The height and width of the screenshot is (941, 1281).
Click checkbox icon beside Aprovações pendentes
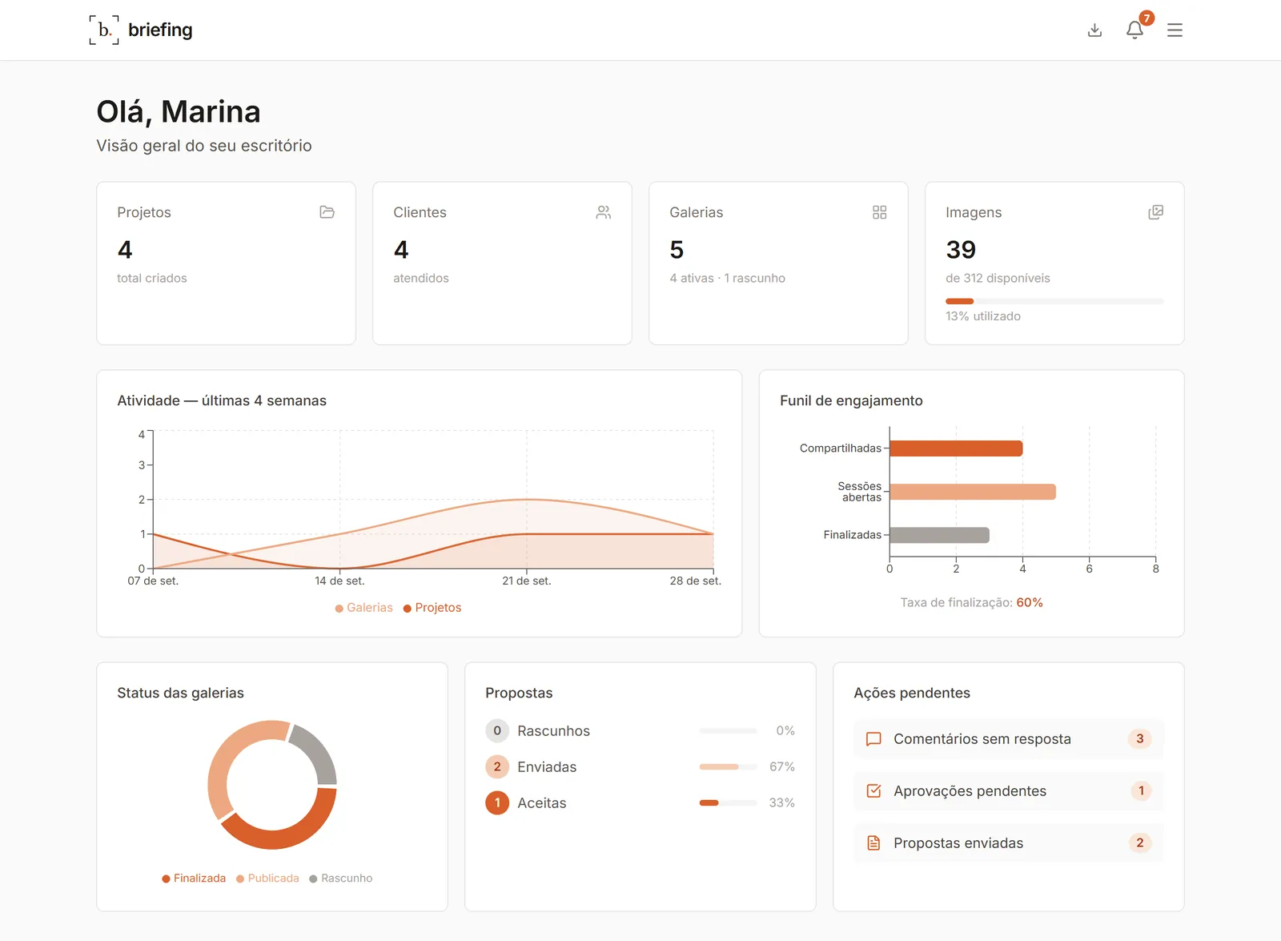click(873, 791)
